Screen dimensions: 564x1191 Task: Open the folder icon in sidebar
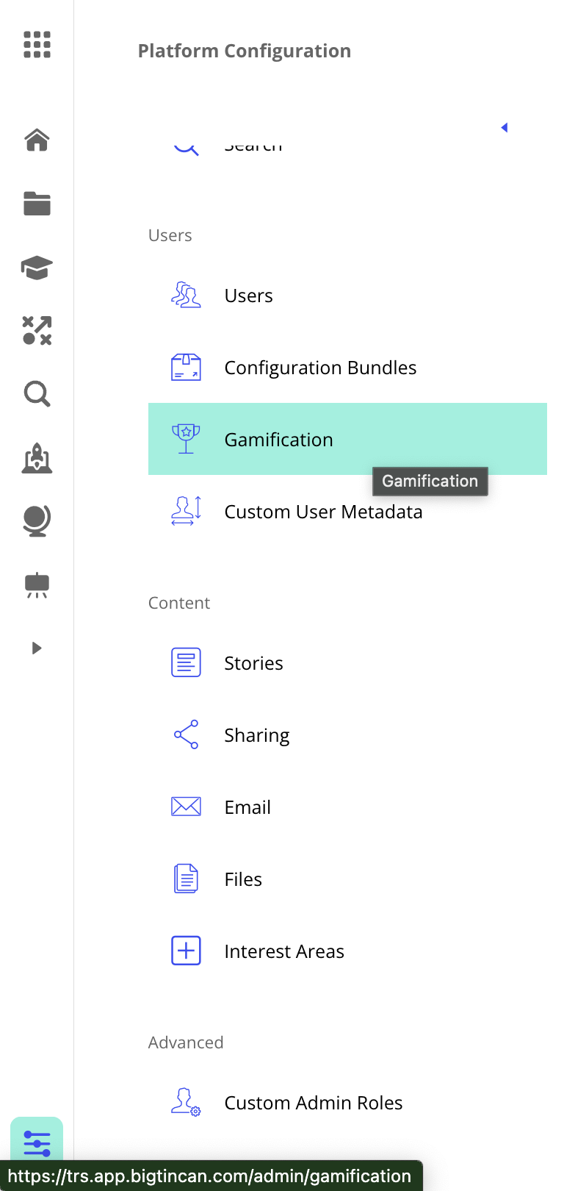[x=37, y=204]
